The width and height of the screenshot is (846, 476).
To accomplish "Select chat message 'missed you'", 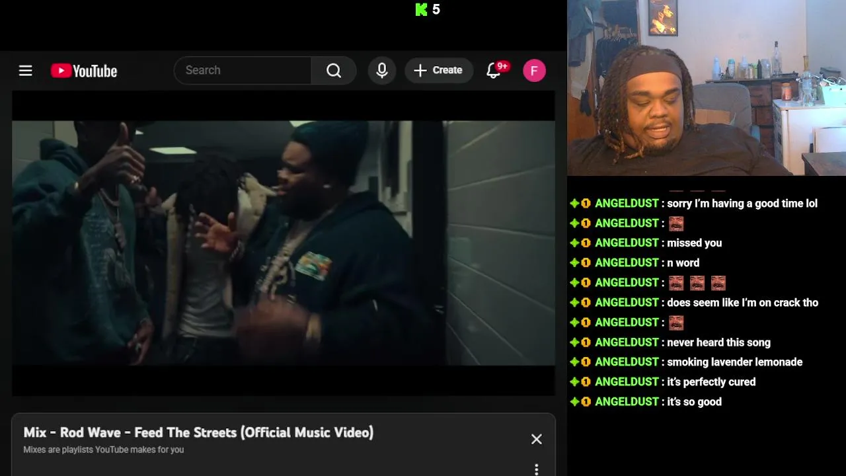I will click(695, 243).
